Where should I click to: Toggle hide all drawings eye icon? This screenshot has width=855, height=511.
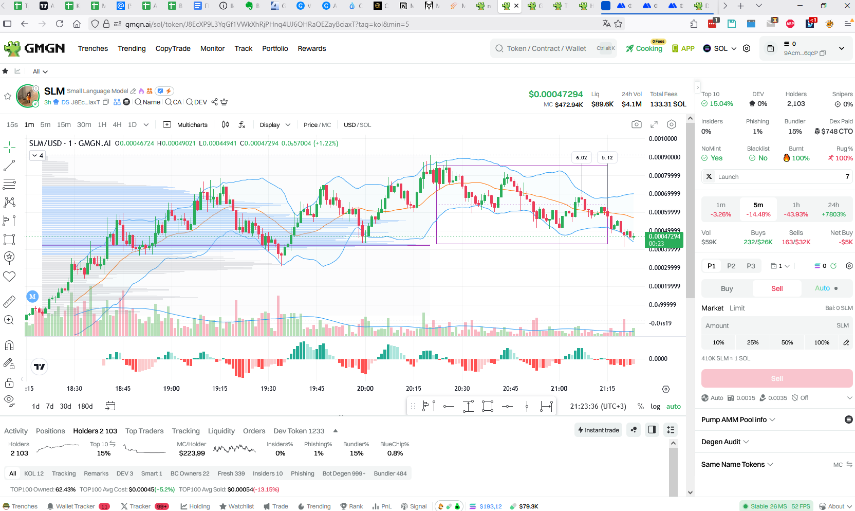[x=9, y=400]
